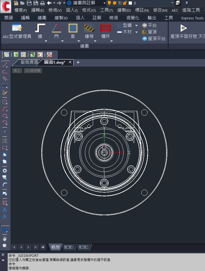
Task: Click the 屋頂平台 roof slab tool
Action: 154,39
